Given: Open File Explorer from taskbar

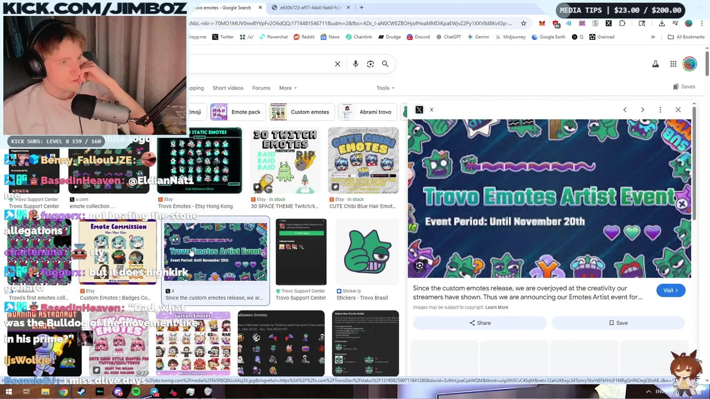Looking at the screenshot, I should click(45, 392).
